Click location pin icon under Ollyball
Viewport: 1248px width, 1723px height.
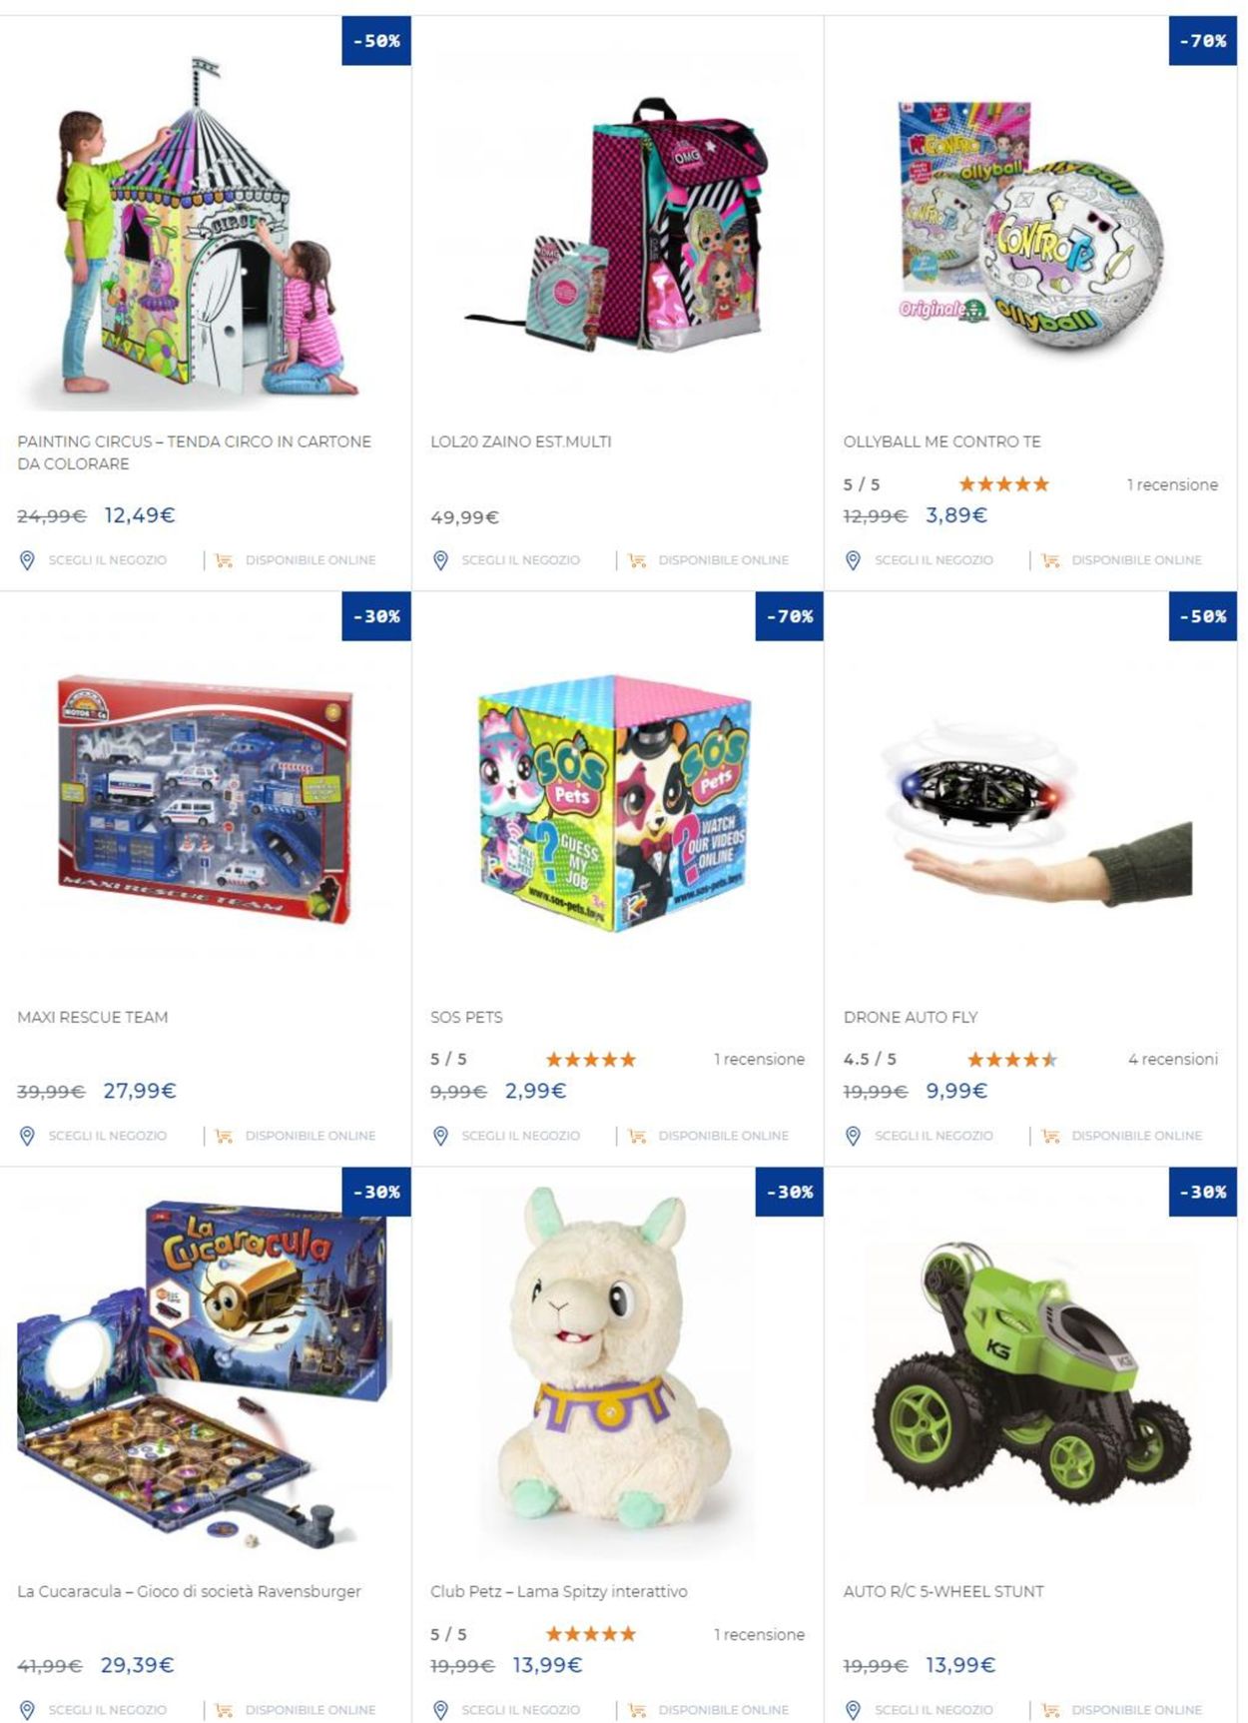click(x=853, y=560)
